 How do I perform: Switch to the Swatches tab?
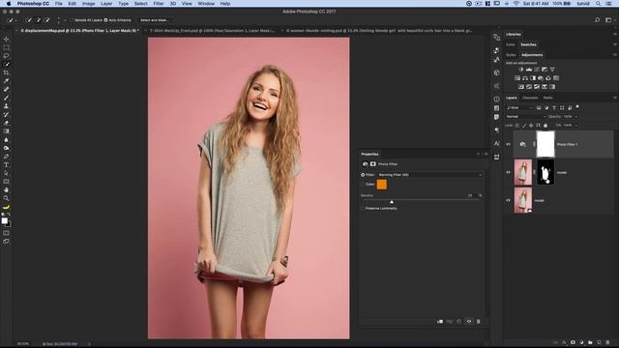528,44
